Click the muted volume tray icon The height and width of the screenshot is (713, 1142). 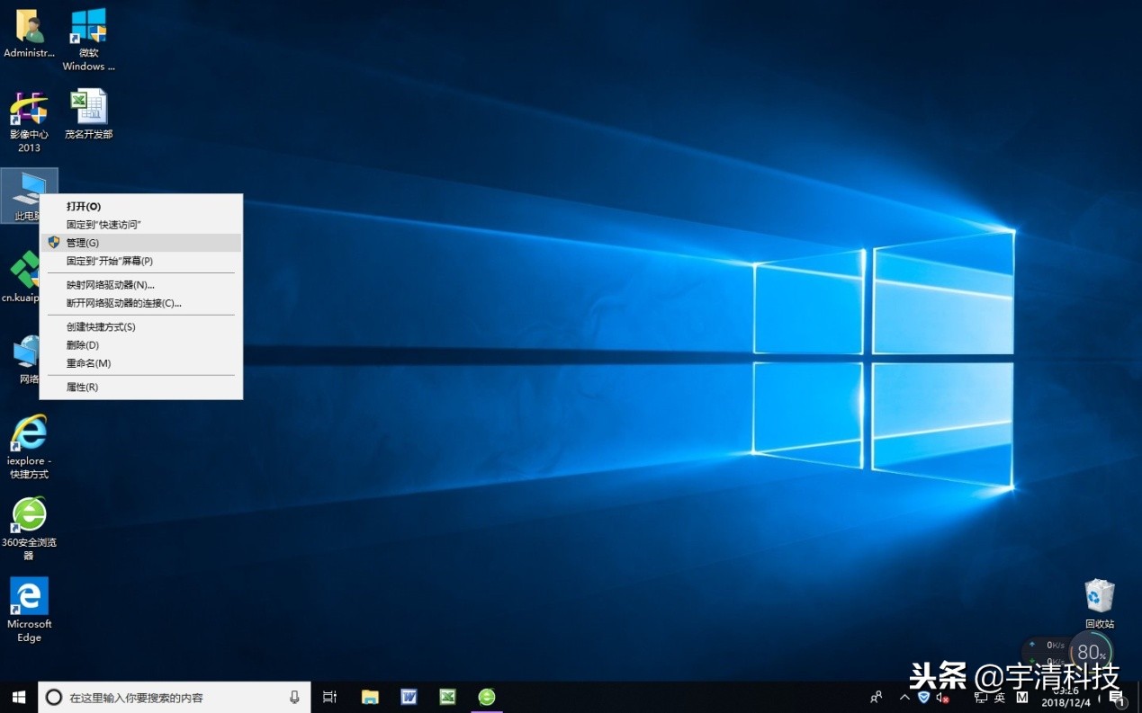942,697
